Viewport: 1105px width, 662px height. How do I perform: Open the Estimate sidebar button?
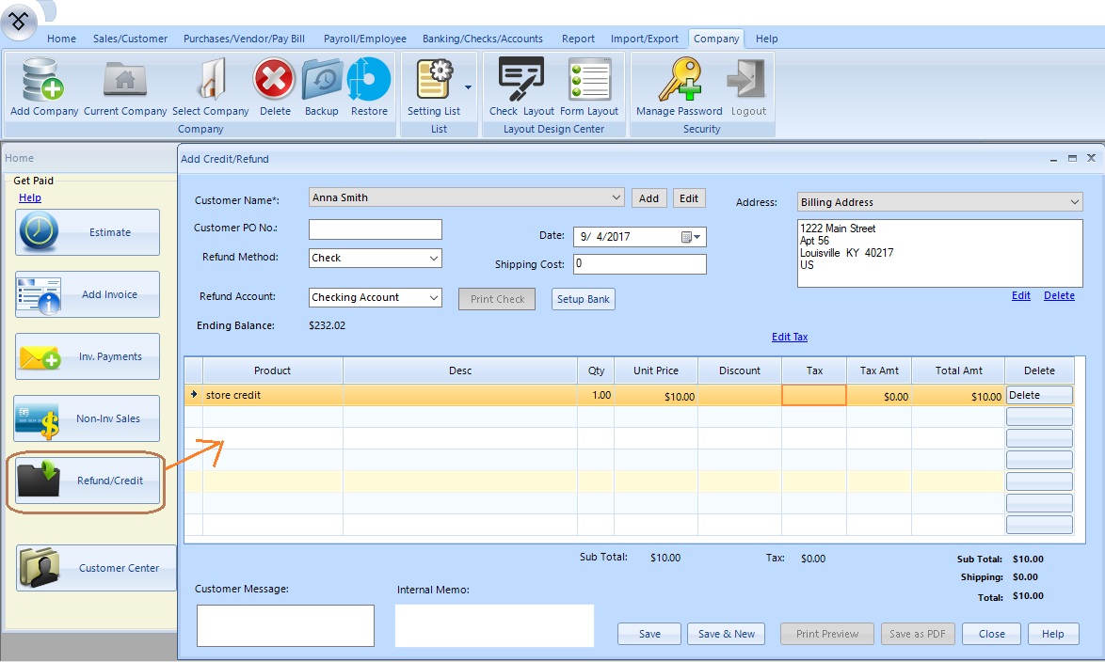(88, 232)
